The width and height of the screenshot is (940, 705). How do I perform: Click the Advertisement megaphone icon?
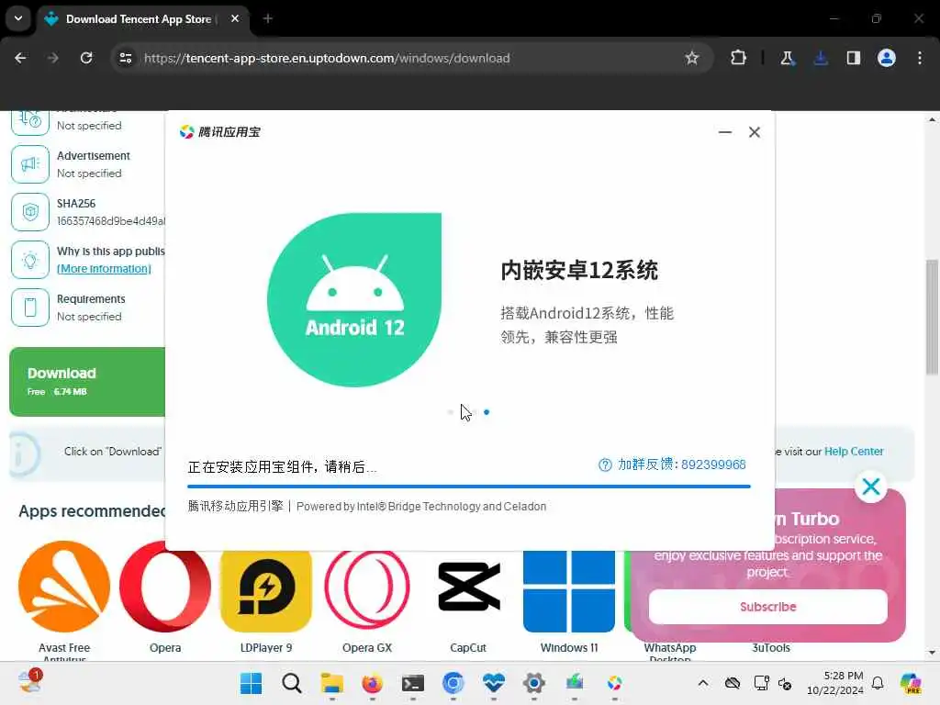click(30, 164)
